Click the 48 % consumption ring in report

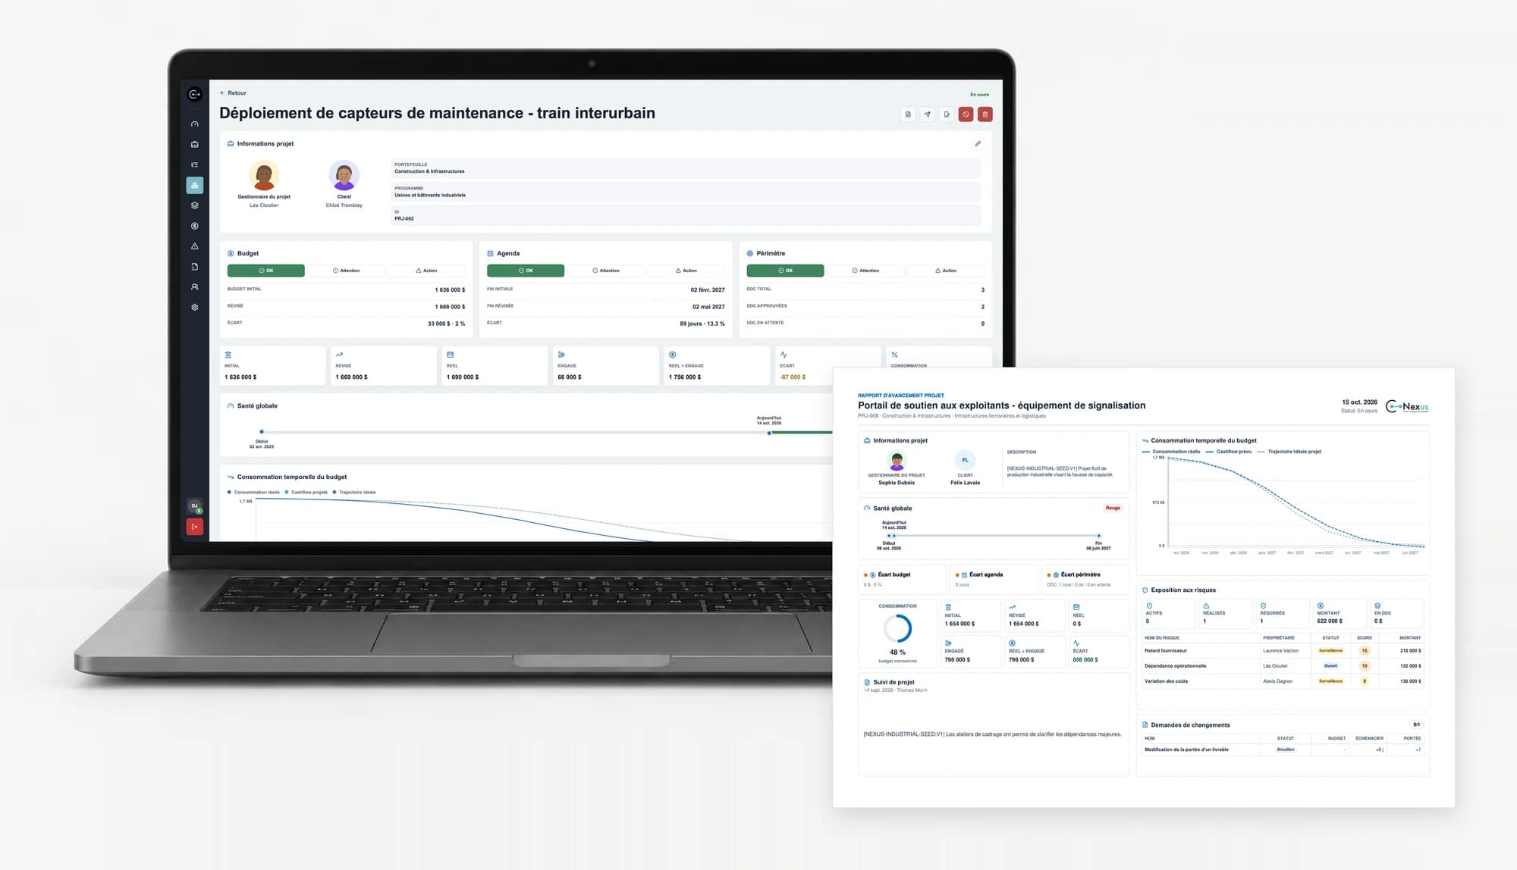point(898,628)
